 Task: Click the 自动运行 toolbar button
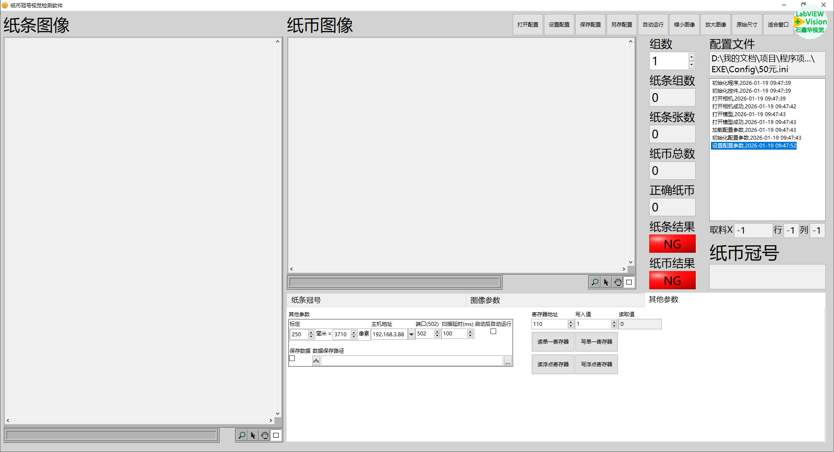(653, 25)
